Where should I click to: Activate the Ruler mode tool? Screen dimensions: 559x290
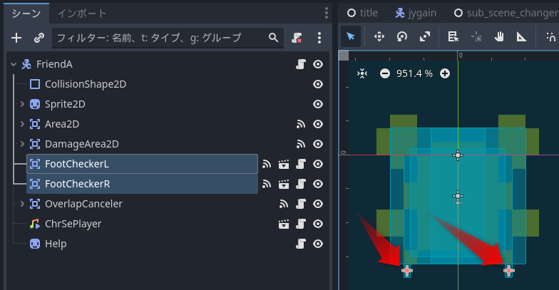point(522,36)
